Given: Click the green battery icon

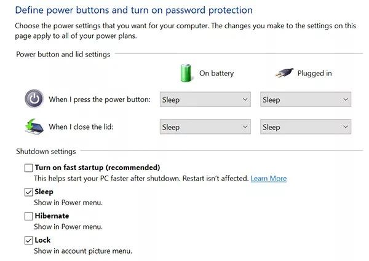Looking at the screenshot, I should tap(186, 72).
